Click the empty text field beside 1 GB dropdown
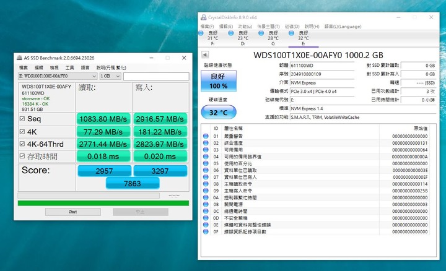The height and width of the screenshot is (271, 446). click(156, 76)
